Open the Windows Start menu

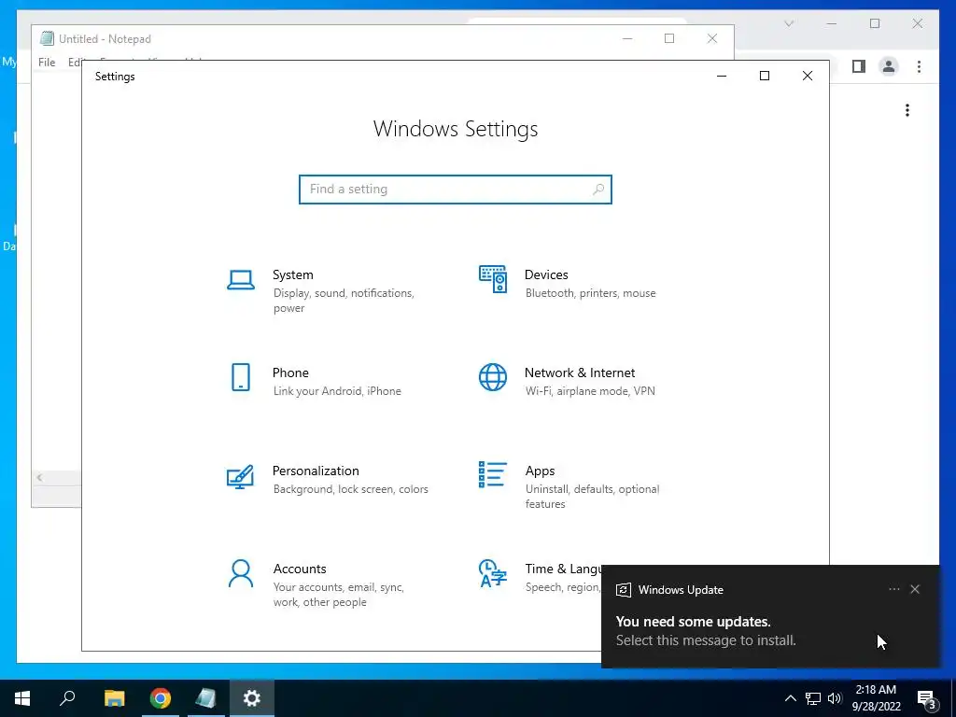22,698
